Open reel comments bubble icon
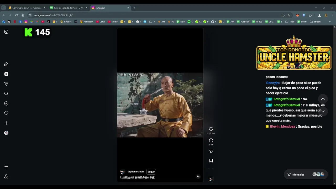The height and width of the screenshot is (189, 336). tap(211, 140)
